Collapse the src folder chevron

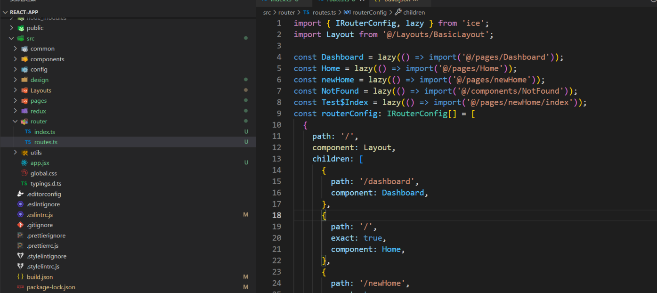tap(12, 39)
